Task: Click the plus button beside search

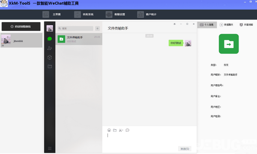Action: [97, 29]
